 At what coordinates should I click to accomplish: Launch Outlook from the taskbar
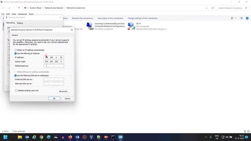click(27, 137)
